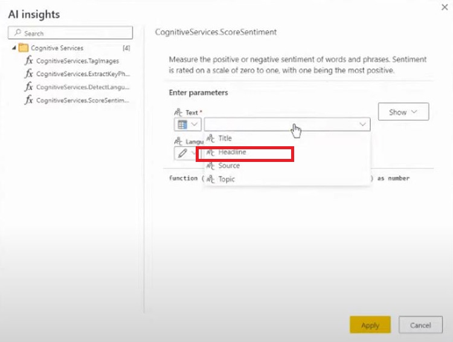Click the ABC icon next to Title option
Image resolution: width=453 pixels, height=342 pixels.
tap(211, 138)
